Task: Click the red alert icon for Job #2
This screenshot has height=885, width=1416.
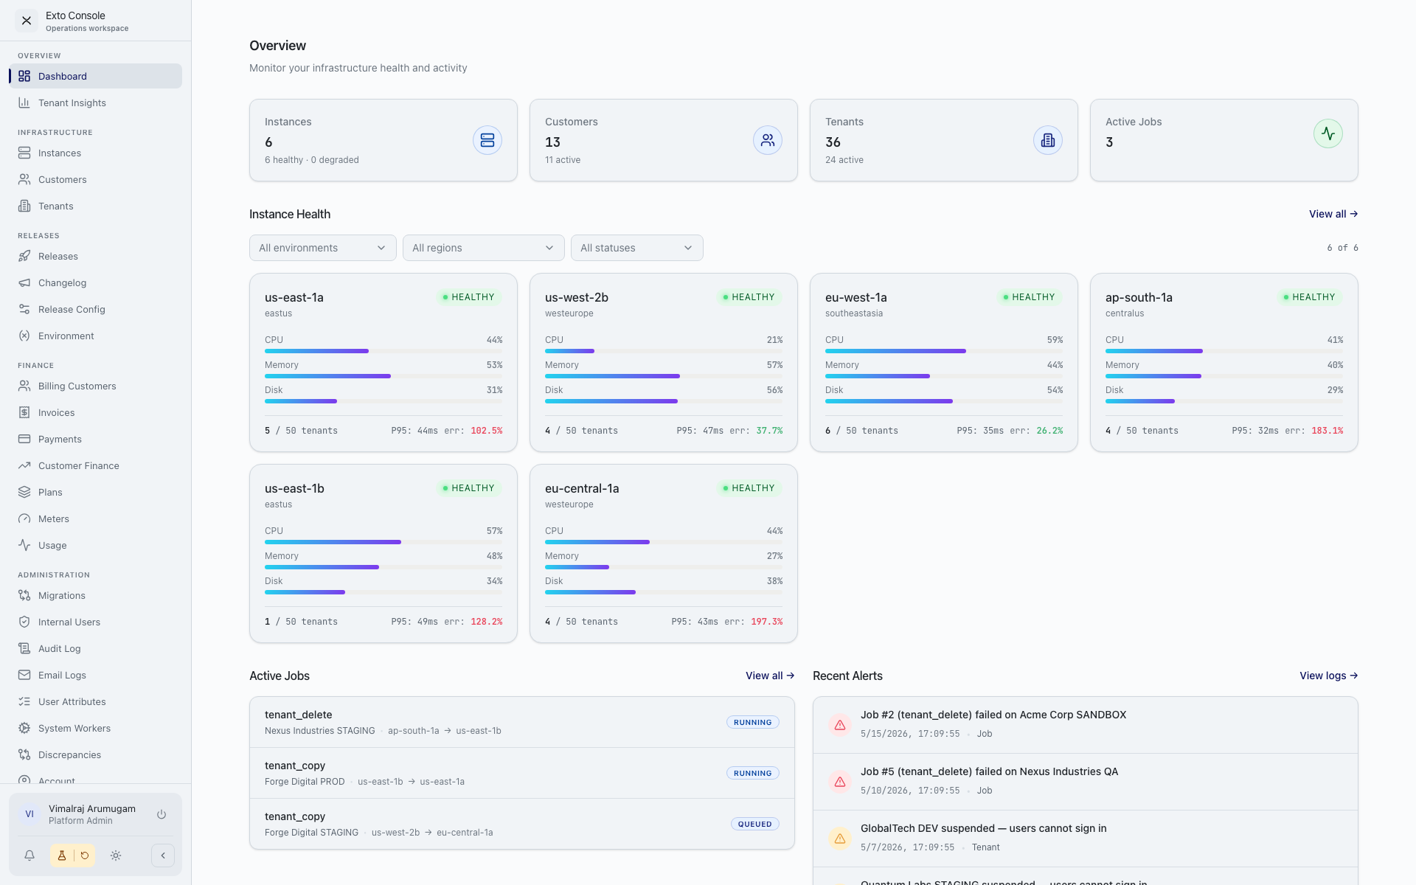Action: pos(840,725)
